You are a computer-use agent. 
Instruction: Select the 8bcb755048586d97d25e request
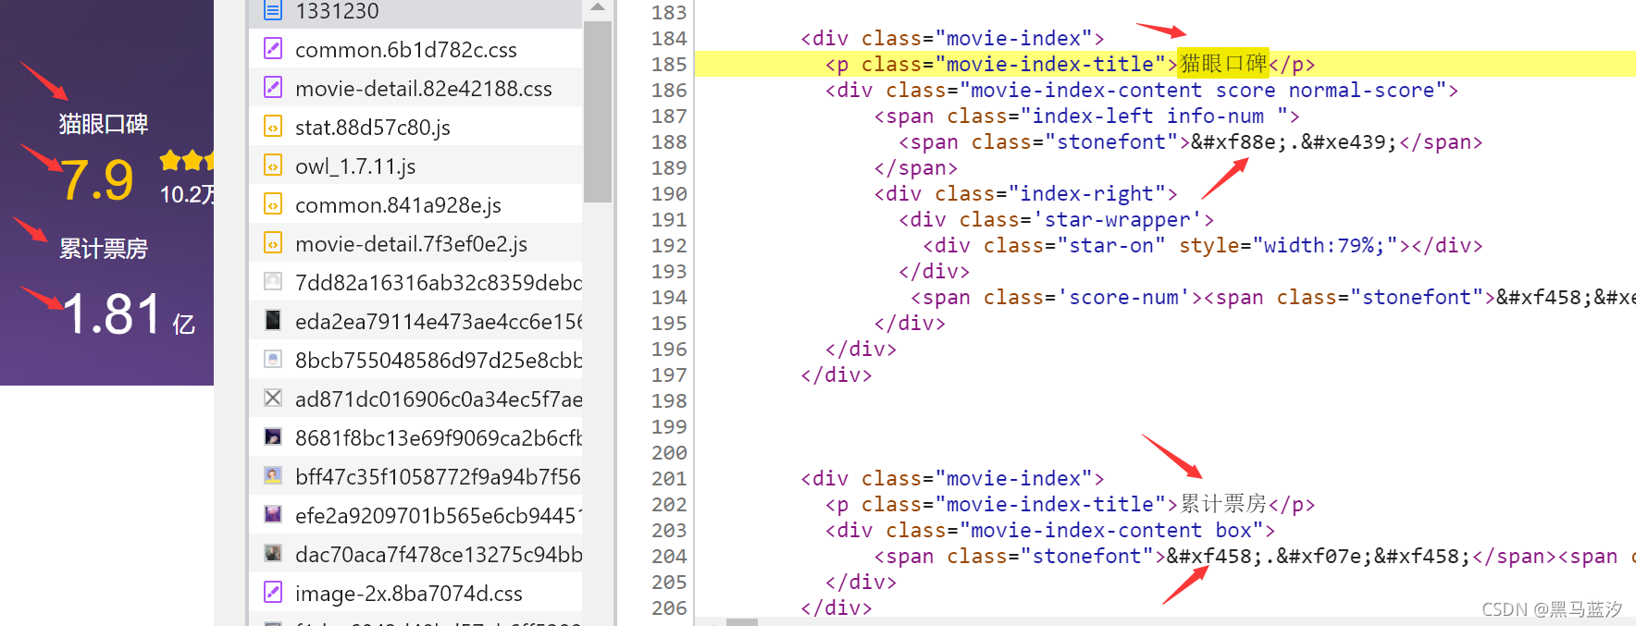[415, 360]
